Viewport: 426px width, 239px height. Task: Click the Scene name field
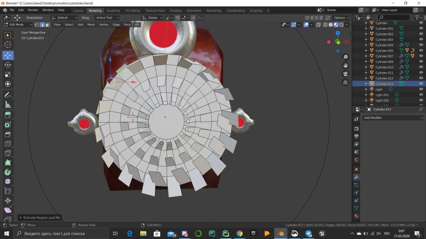[341, 10]
